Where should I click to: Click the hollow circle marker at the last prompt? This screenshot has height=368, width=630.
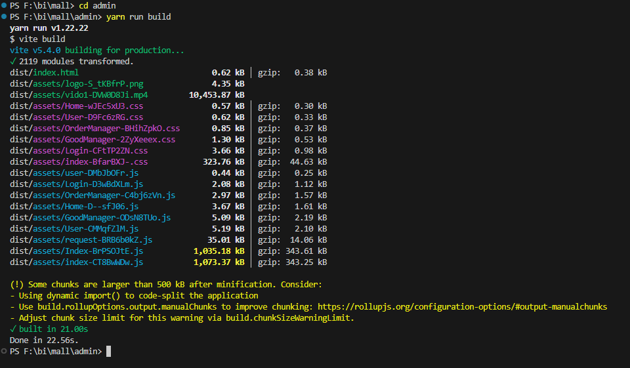click(5, 352)
